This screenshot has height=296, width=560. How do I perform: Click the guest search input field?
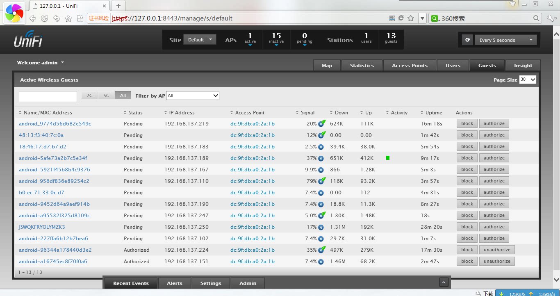(48, 96)
